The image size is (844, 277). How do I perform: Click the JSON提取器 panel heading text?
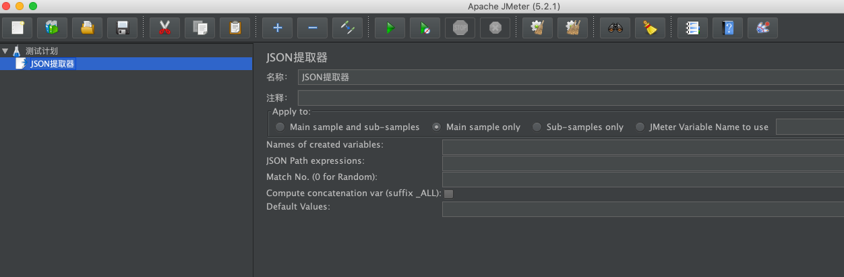pos(297,57)
